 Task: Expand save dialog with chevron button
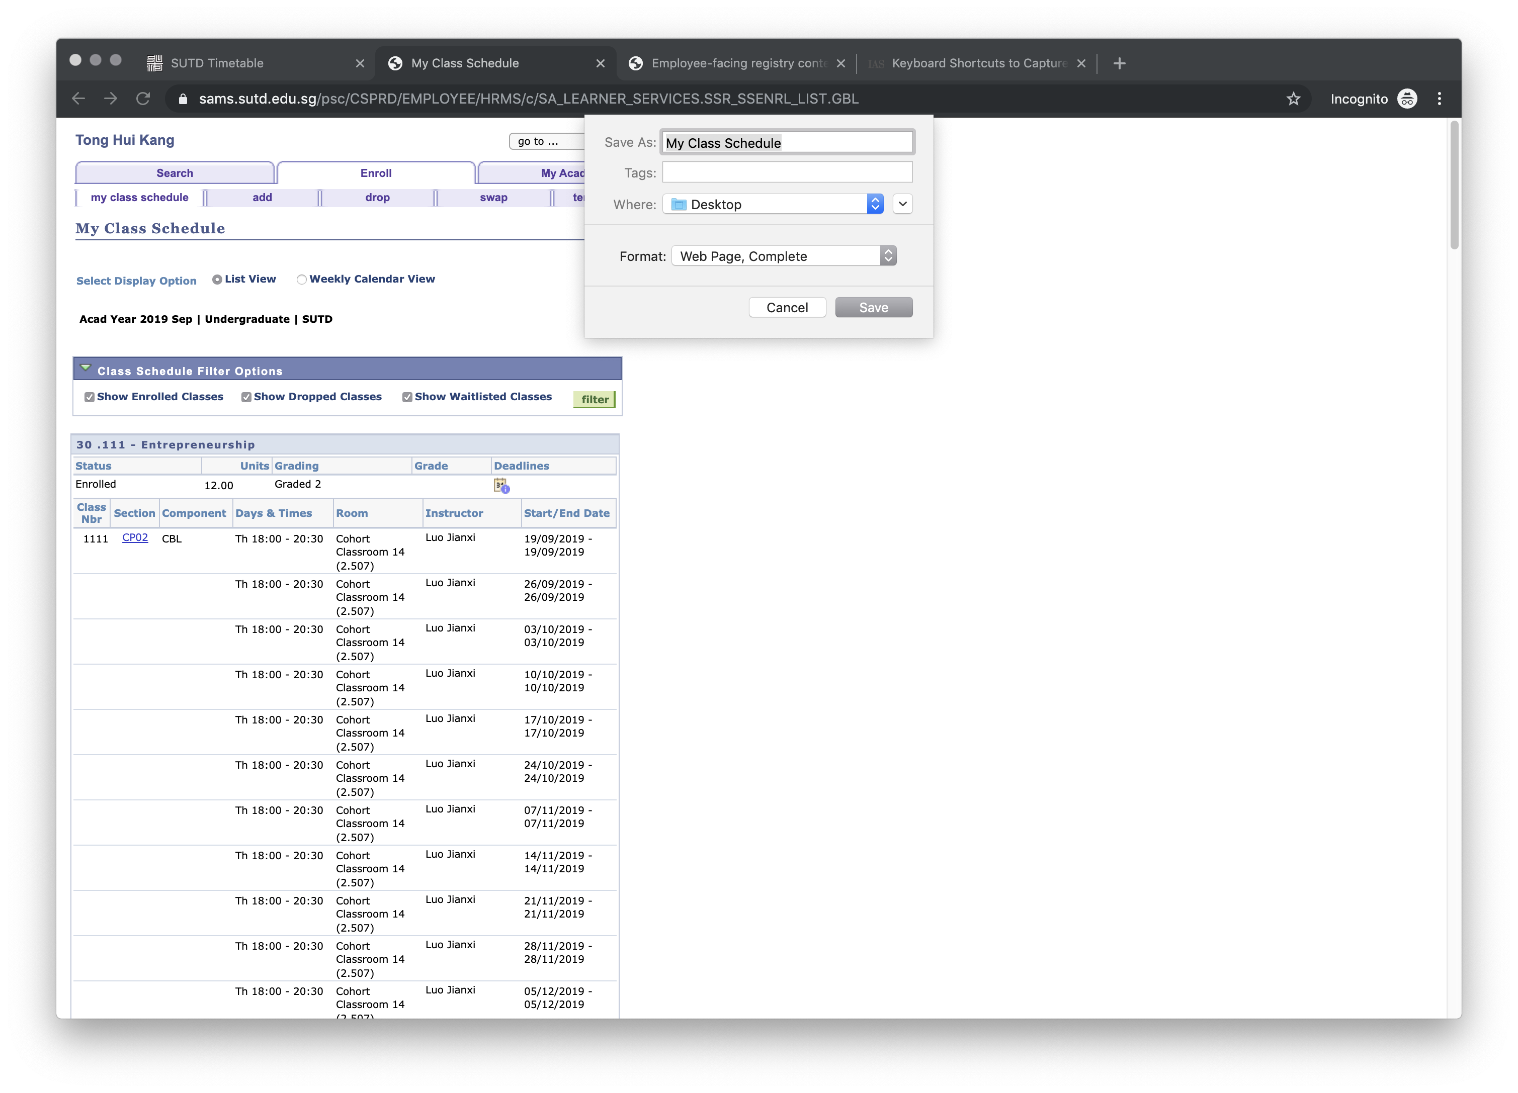(902, 204)
